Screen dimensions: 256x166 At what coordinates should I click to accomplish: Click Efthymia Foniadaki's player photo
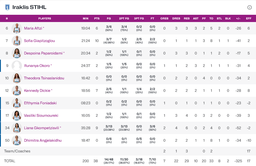[x=17, y=103]
